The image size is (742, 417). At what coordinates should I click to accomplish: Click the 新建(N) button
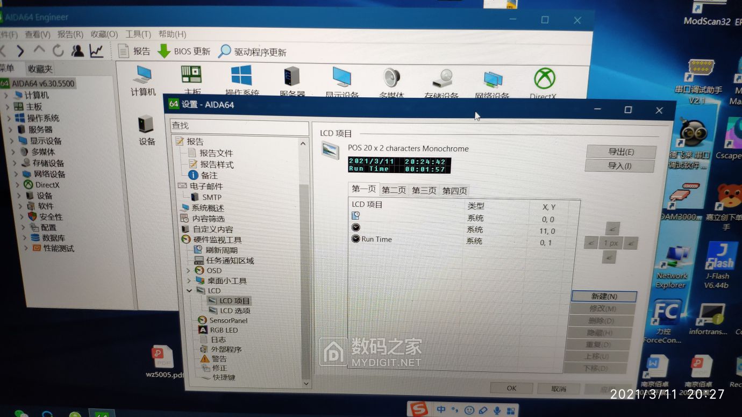tap(604, 296)
